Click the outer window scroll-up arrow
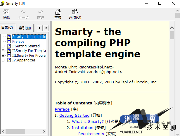Image resolution: width=180 pixels, height=136 pixels. pos(177,11)
